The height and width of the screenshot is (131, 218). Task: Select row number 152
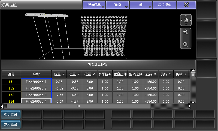11,88
